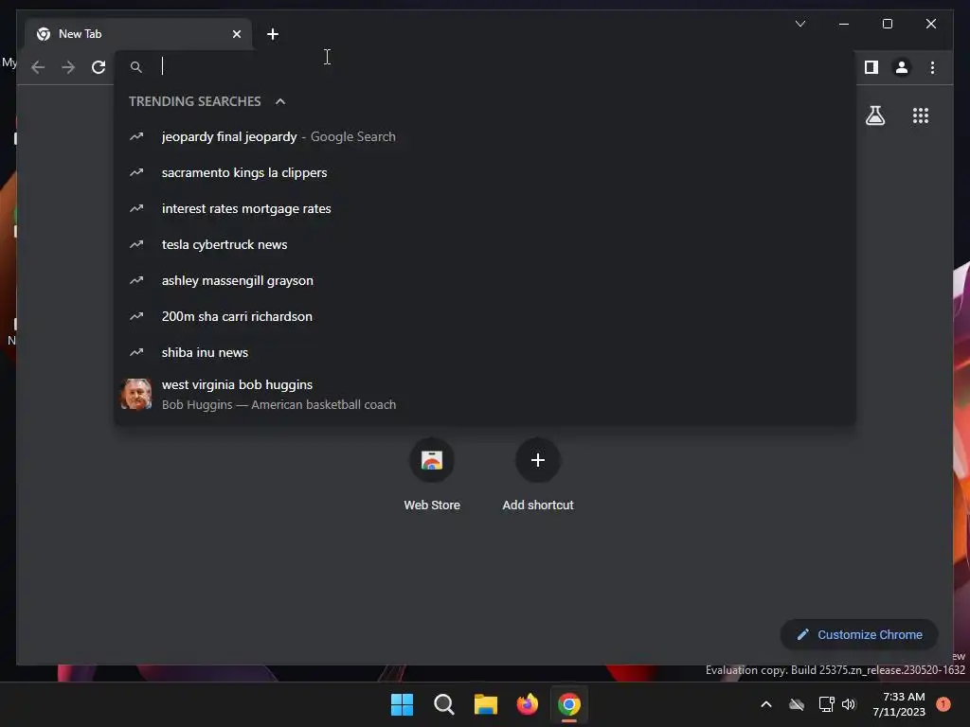This screenshot has width=970, height=727.
Task: Open the Windows Start menu
Action: (402, 704)
